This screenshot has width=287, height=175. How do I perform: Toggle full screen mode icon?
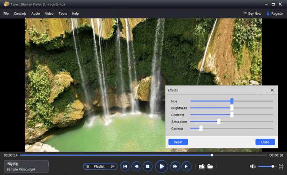coord(281,166)
